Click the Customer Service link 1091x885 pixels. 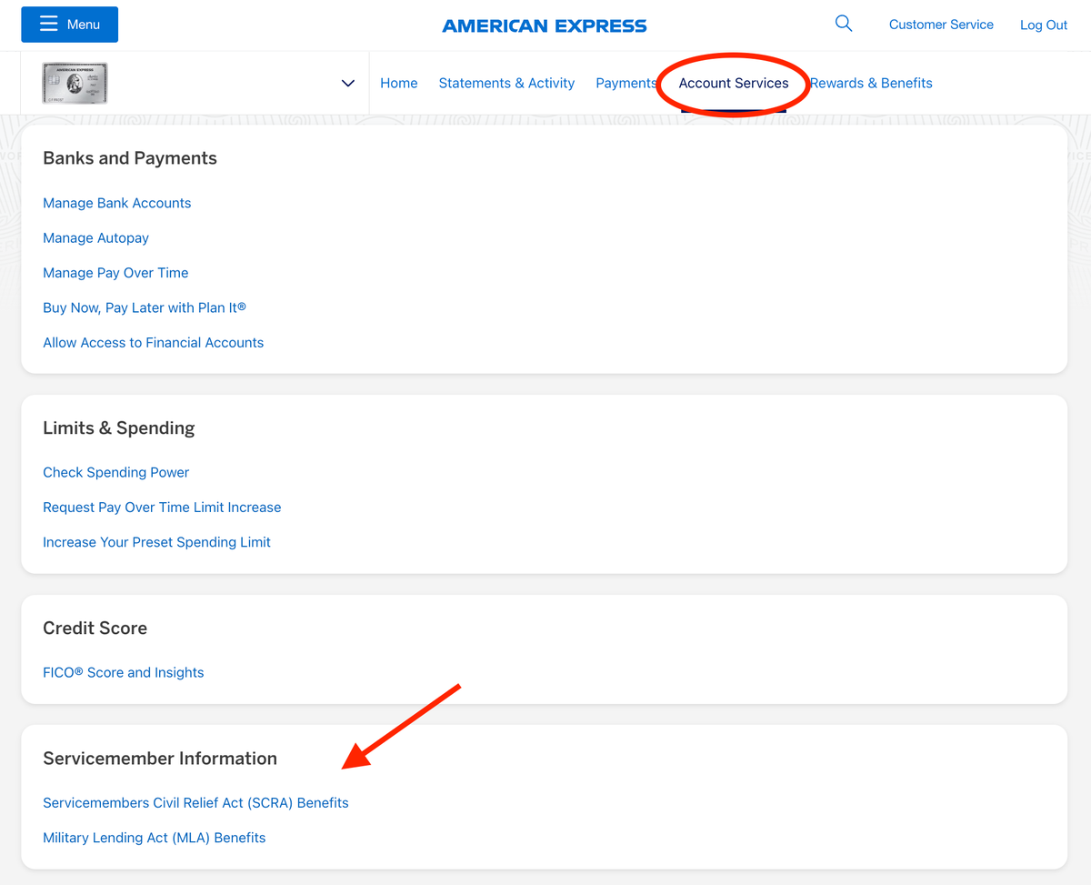[941, 25]
